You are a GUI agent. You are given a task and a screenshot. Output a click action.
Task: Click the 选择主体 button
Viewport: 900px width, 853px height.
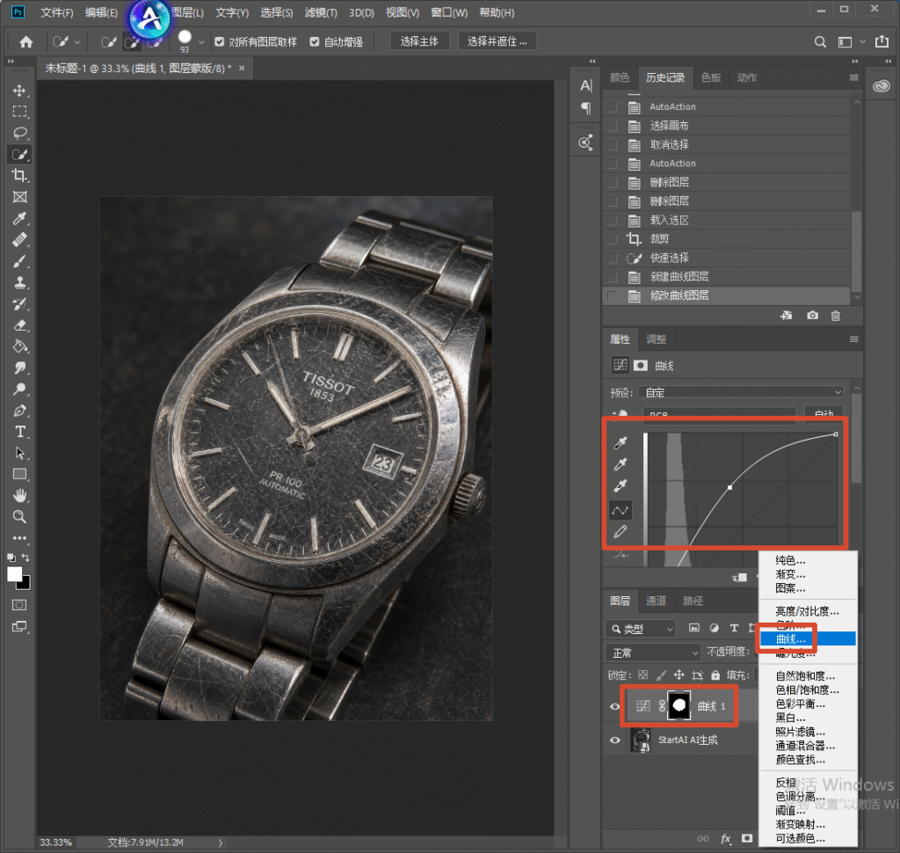419,41
